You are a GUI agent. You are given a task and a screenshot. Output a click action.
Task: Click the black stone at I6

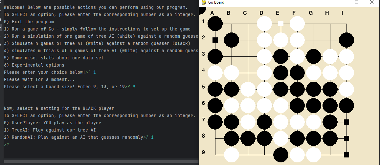click(x=346, y=106)
